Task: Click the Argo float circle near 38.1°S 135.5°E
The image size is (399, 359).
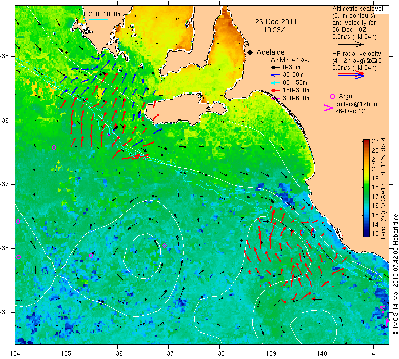Action: tap(91, 255)
